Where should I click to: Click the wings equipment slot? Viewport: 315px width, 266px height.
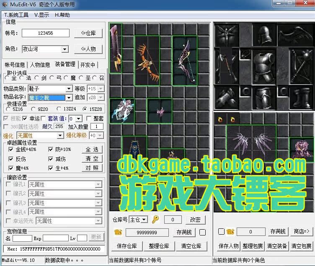pyautogui.click(x=295, y=35)
